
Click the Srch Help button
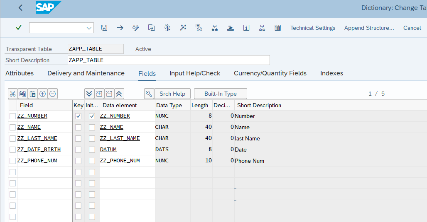click(172, 94)
